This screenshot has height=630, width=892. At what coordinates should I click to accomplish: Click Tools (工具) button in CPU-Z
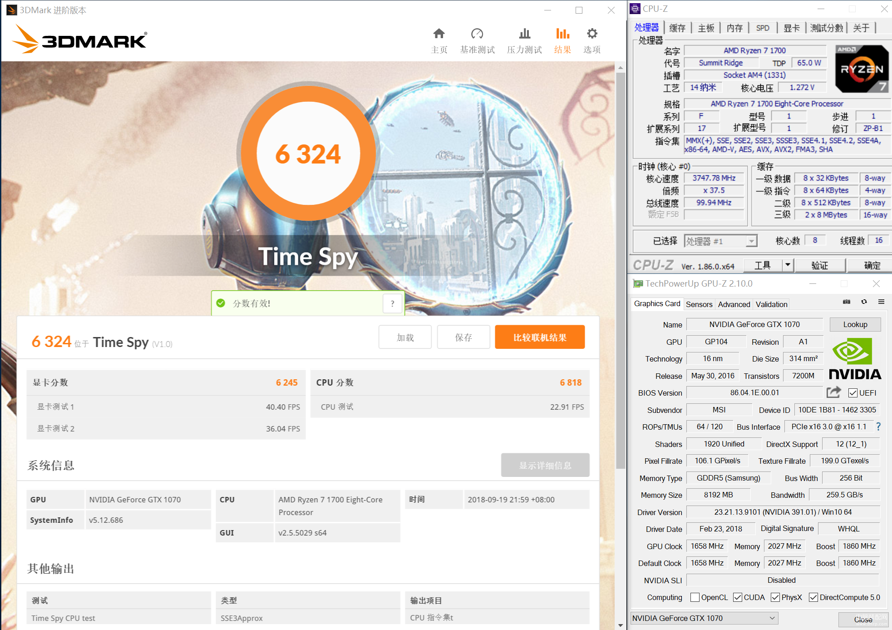coord(763,265)
